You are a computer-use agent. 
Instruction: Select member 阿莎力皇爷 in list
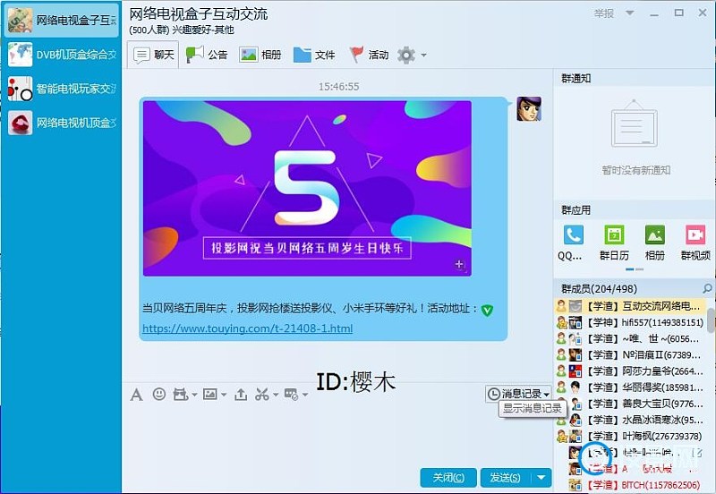pyautogui.click(x=630, y=371)
